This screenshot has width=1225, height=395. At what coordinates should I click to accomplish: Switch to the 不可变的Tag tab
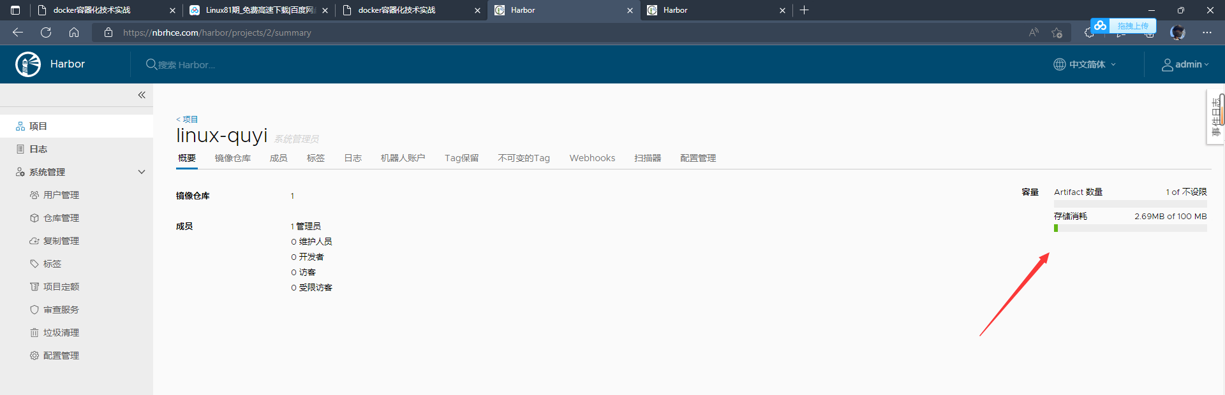pos(524,158)
